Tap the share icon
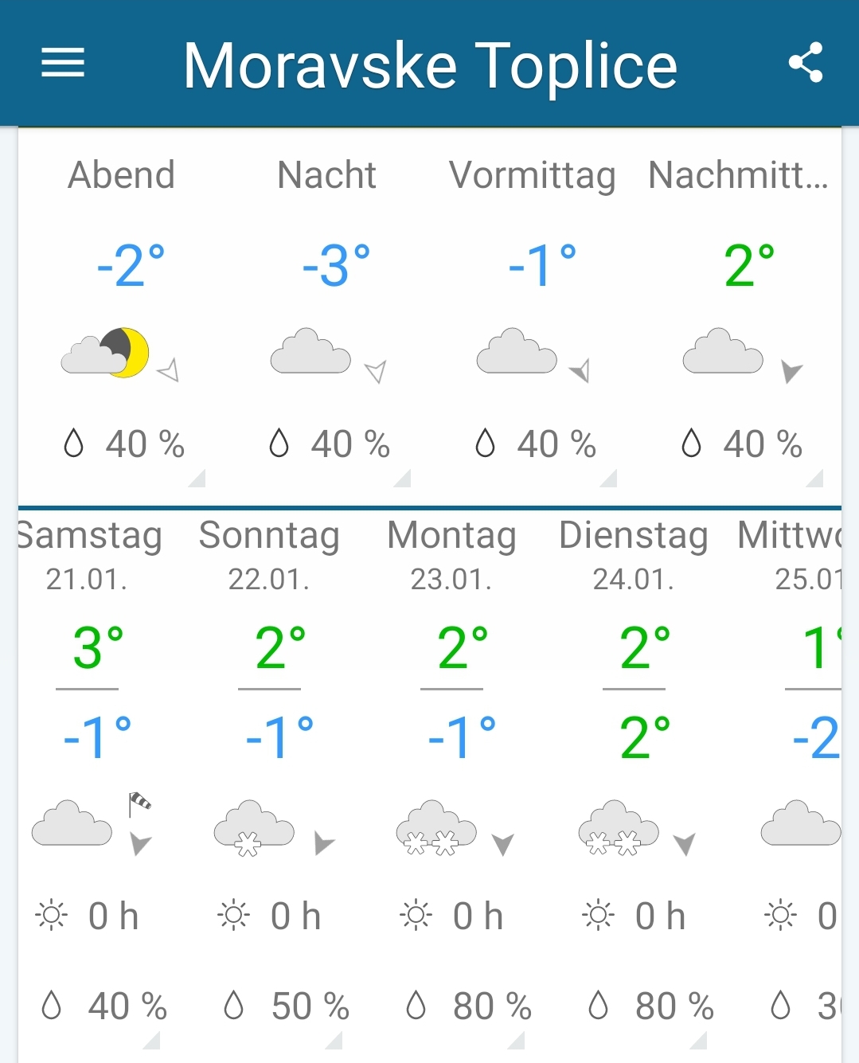The width and height of the screenshot is (859, 1063). [806, 62]
